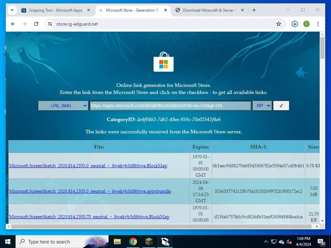Screen dimensions: 331x248
Task: Open the ScreenSketch 2020.814.2355.70 BlockMap link
Action: point(89,217)
